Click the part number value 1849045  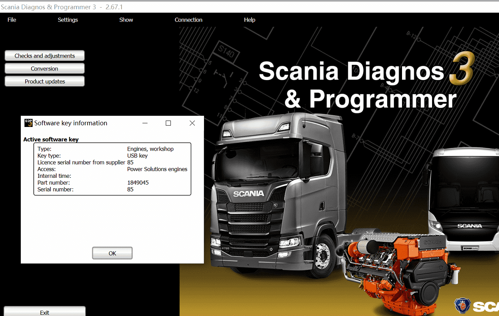138,183
